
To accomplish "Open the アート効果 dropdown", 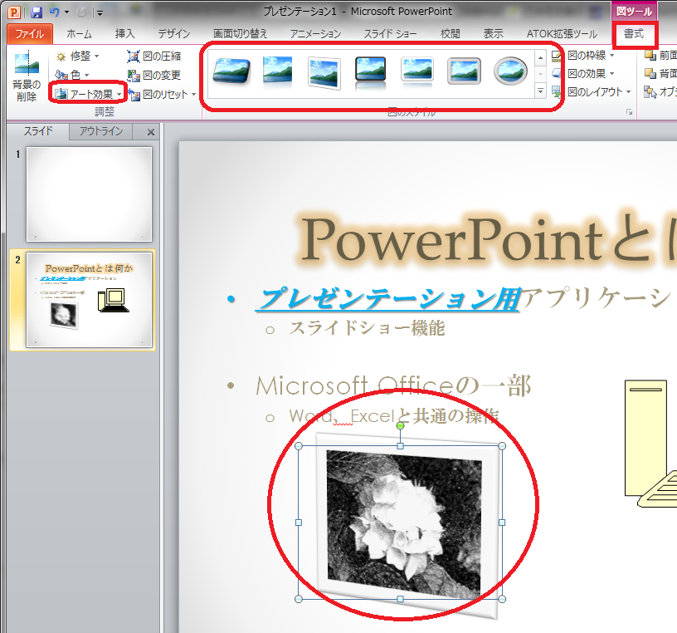I will click(90, 94).
